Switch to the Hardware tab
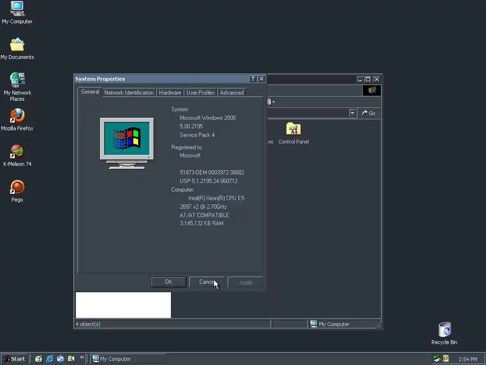486x365 pixels. coord(170,93)
